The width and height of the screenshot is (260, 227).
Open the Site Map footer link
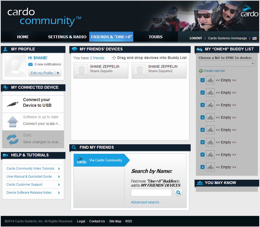point(115,221)
